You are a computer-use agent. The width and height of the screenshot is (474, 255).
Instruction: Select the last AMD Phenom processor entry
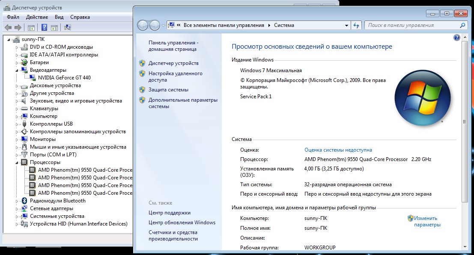[x=85, y=193]
